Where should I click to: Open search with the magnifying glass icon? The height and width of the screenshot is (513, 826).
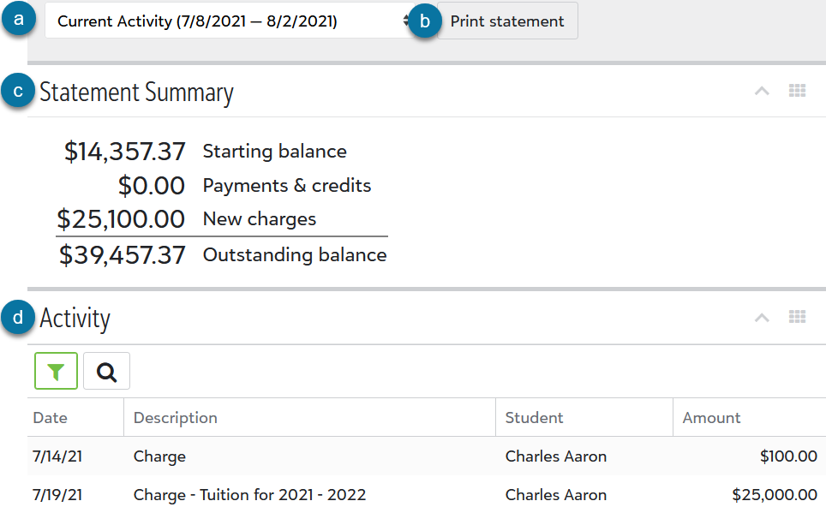click(x=105, y=370)
